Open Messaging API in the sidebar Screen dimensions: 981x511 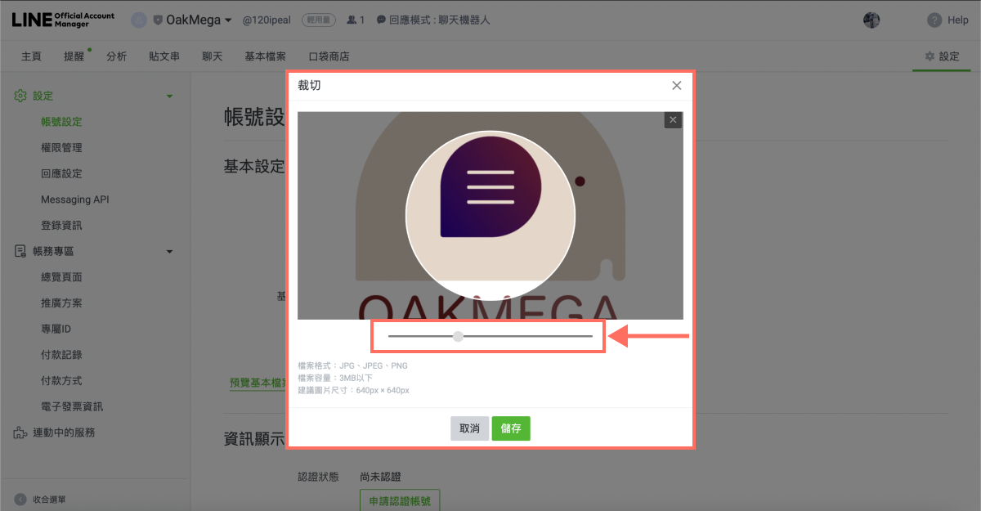point(74,199)
